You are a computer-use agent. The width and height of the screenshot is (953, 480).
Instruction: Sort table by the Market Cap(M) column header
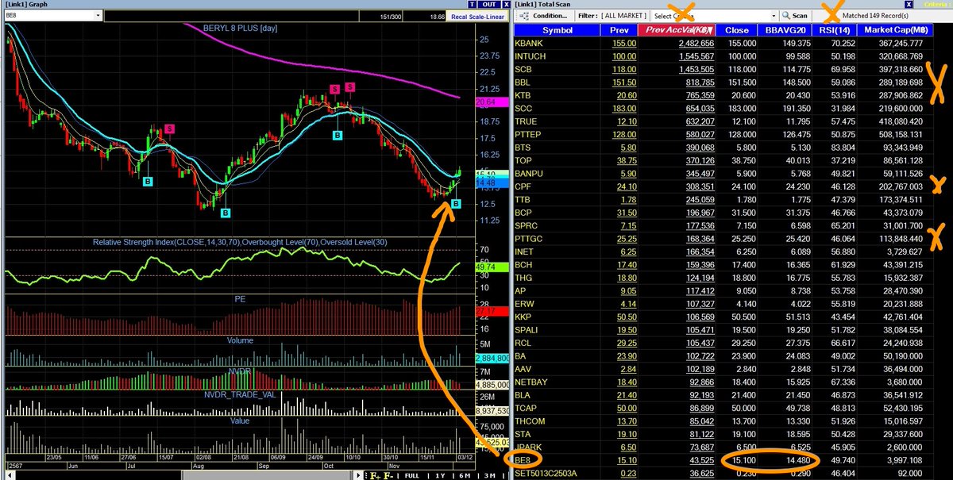[x=896, y=30]
